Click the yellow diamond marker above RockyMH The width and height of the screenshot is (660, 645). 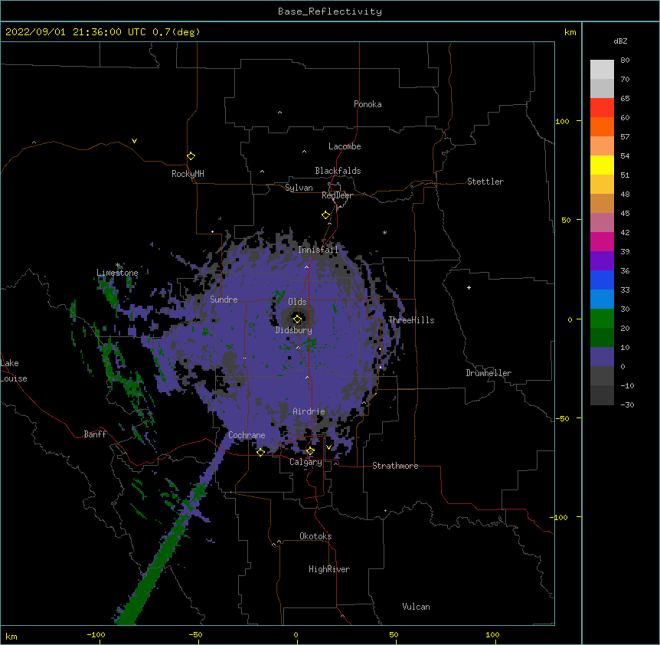[191, 156]
